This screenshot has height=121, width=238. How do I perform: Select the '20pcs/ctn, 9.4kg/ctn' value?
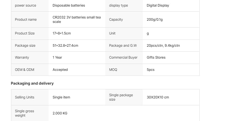tap(163, 46)
